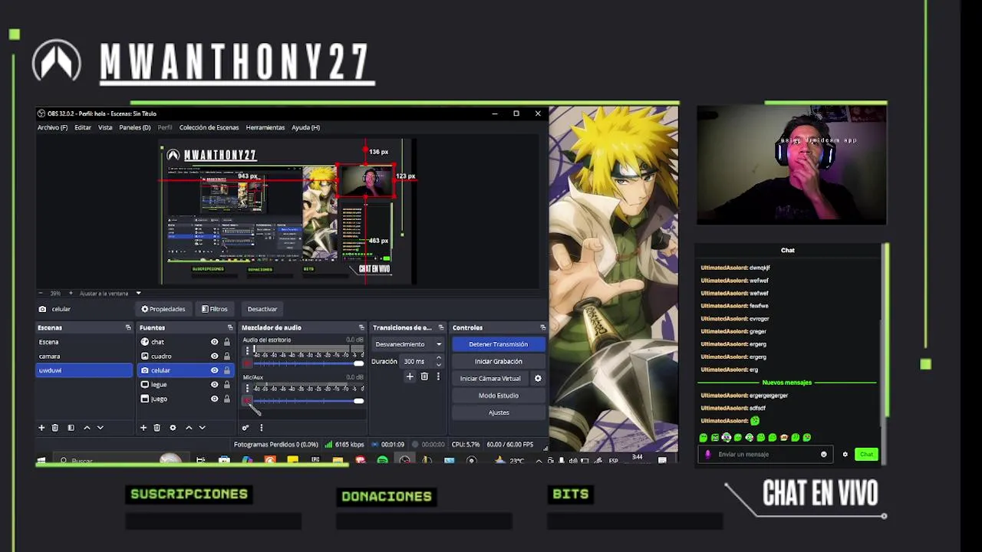Hide the legue source with its eye icon

click(215, 384)
